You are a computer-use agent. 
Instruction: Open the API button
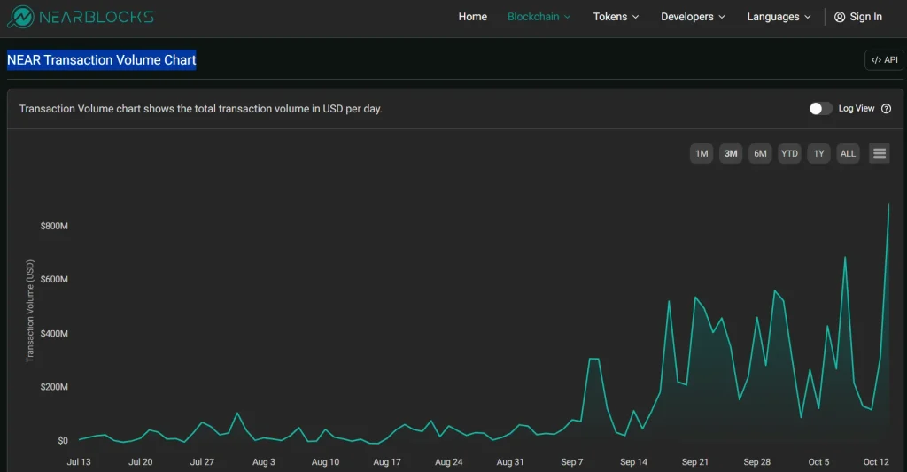[x=885, y=59]
